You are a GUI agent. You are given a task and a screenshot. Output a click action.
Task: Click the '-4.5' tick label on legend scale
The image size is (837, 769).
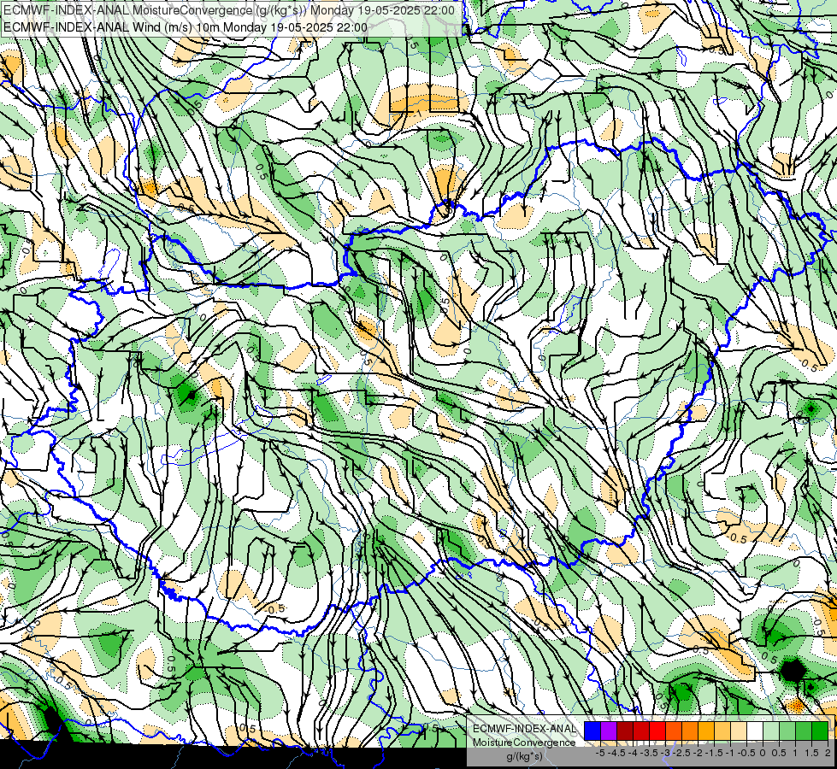pyautogui.click(x=616, y=753)
